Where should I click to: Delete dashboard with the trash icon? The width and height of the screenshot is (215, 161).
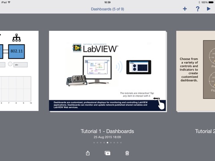tap(127, 153)
